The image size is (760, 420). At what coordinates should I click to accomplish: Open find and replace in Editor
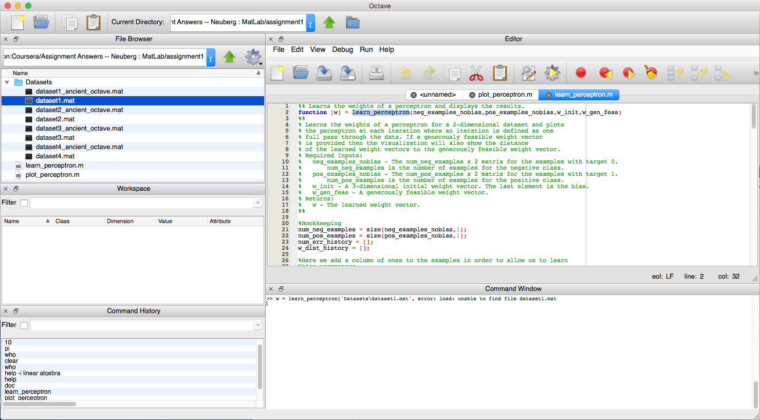click(x=528, y=73)
